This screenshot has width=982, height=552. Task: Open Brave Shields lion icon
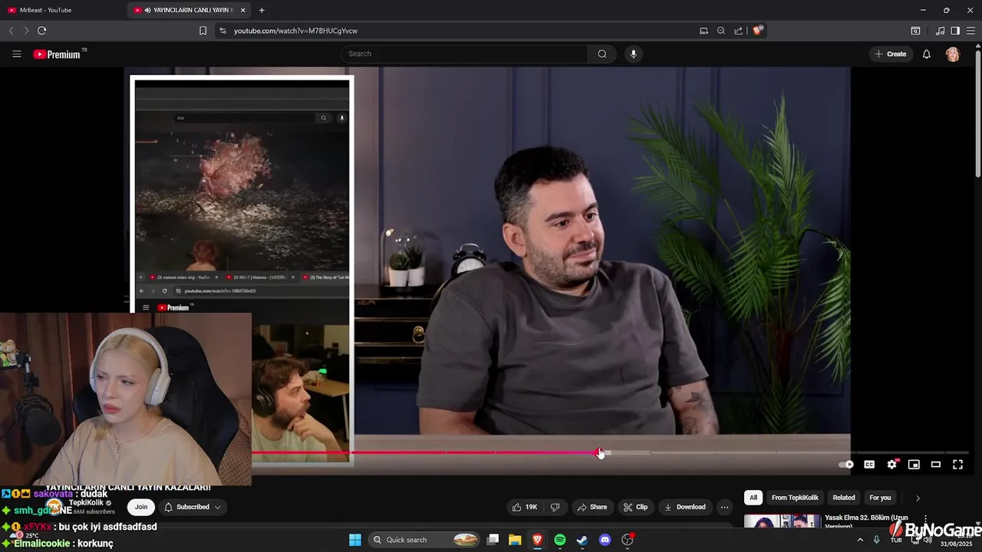[757, 31]
